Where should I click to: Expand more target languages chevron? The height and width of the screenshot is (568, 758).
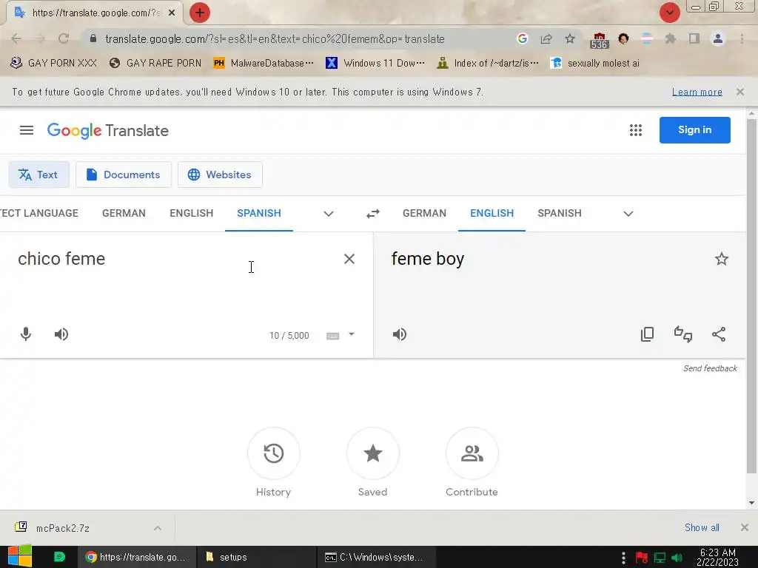[628, 214]
